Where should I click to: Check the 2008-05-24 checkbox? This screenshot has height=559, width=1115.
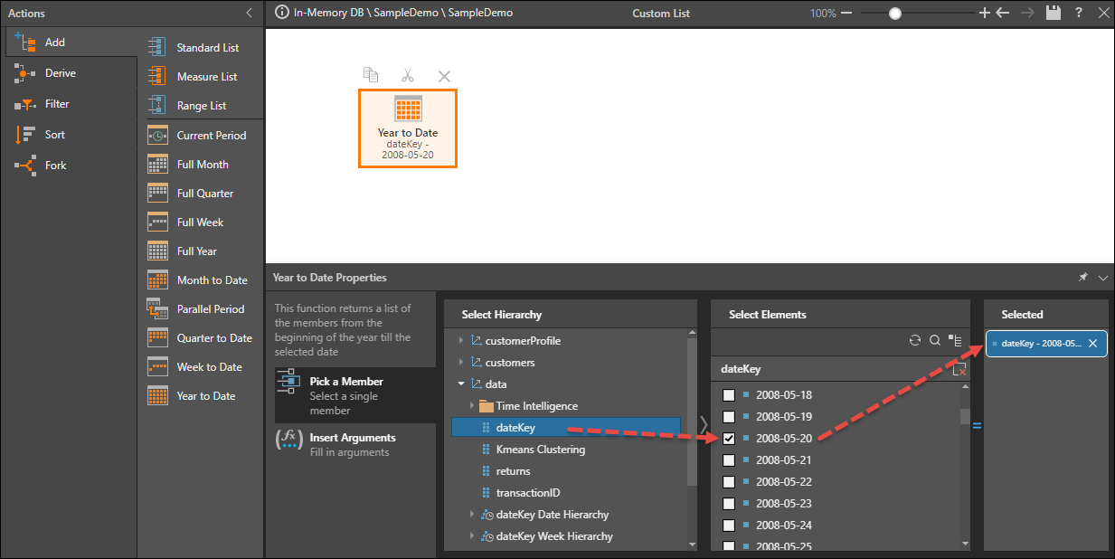coord(729,526)
